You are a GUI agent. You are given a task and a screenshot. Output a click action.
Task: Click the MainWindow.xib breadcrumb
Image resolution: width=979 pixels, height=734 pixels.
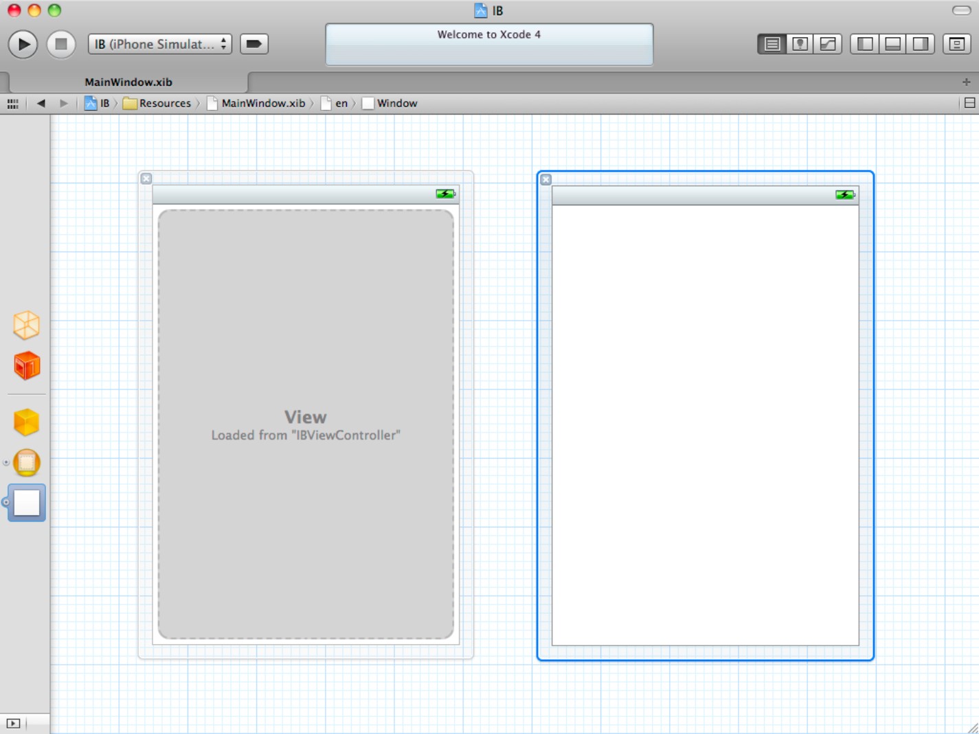pos(256,103)
